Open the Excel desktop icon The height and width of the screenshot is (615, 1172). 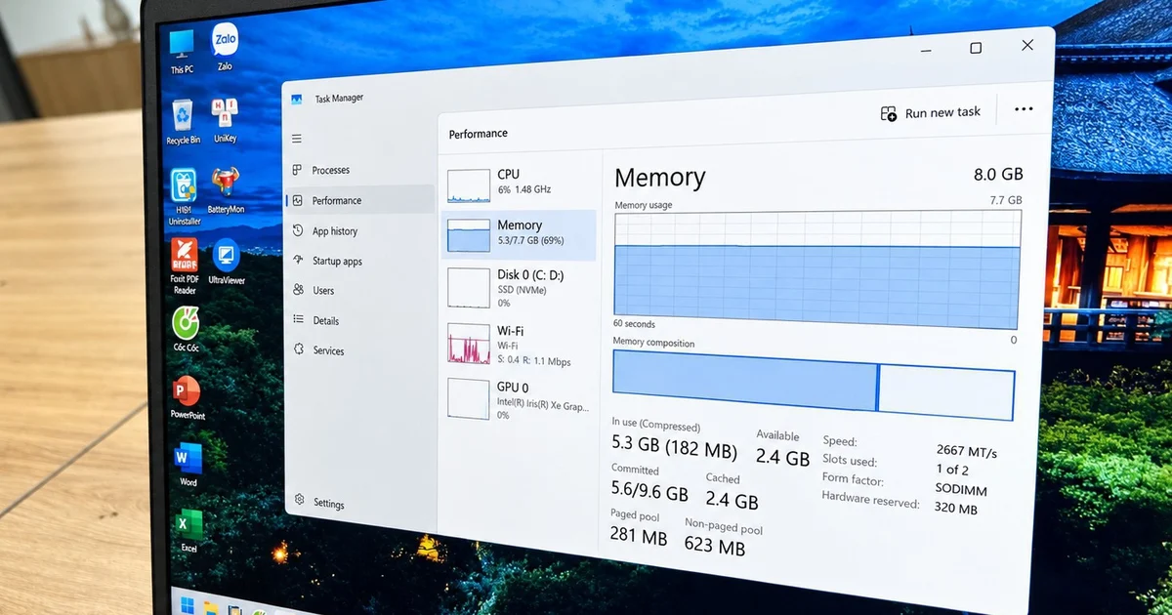tap(188, 532)
